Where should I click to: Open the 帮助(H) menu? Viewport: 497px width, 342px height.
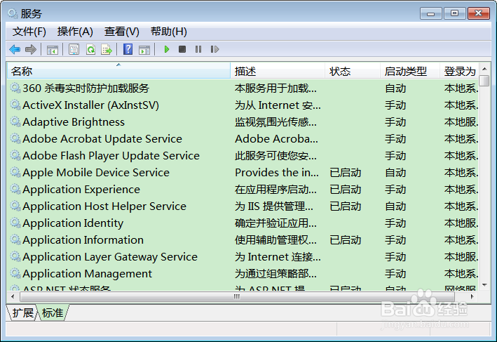tap(169, 32)
